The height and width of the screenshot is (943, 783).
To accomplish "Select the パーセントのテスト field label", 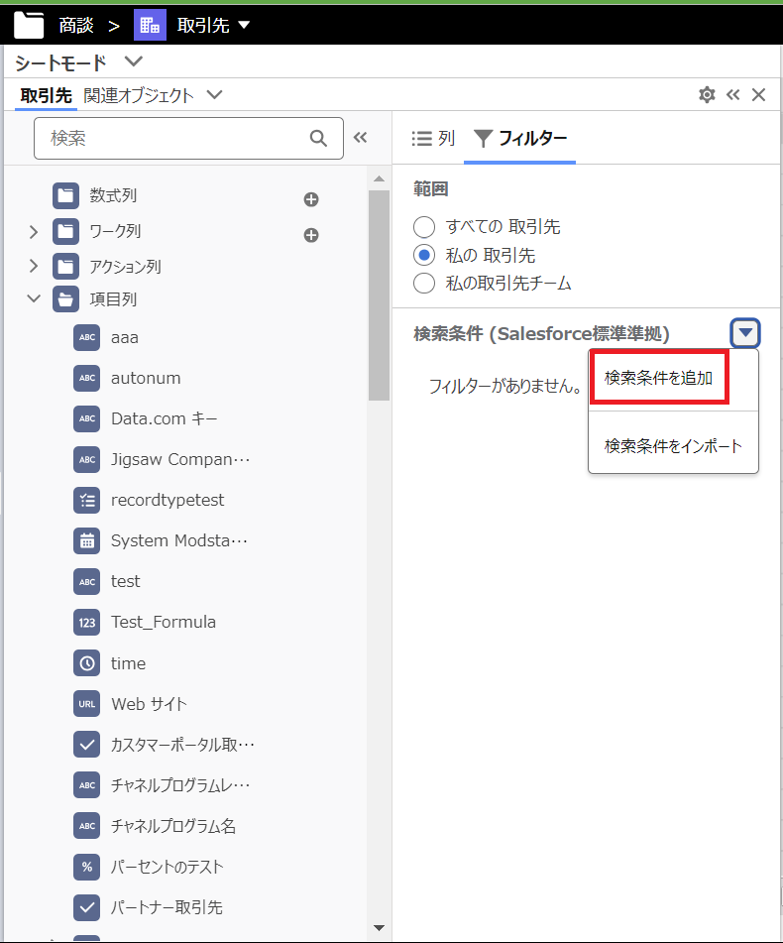I will (x=168, y=867).
